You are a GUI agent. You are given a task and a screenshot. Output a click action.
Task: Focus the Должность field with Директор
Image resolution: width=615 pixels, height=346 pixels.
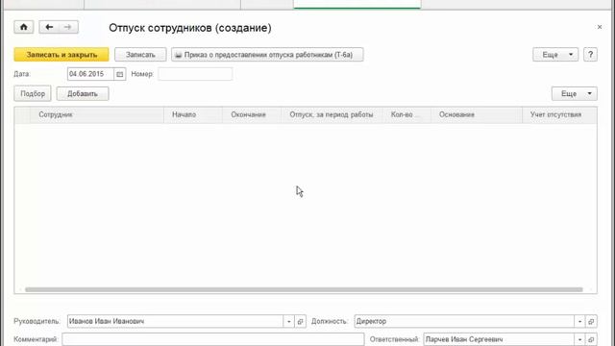(464, 321)
